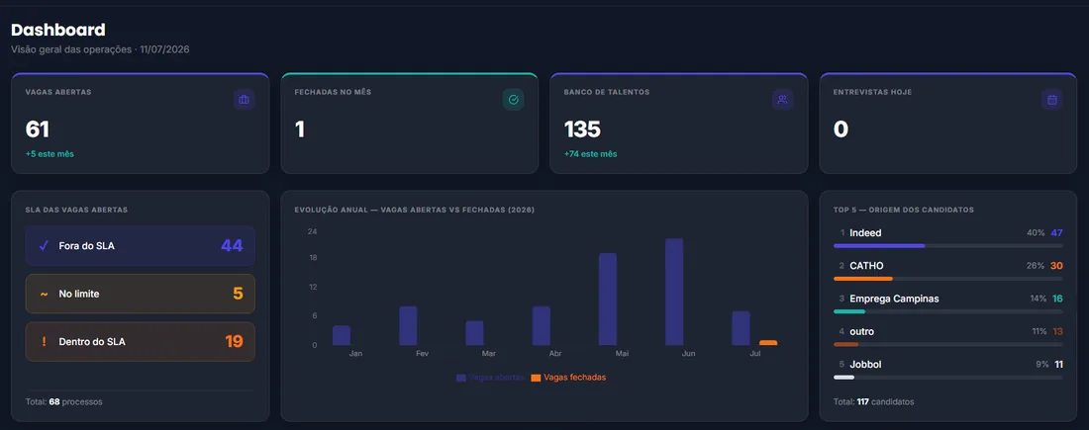Click the Entrevistas Hoje value 0
The height and width of the screenshot is (430, 1089).
point(841,129)
